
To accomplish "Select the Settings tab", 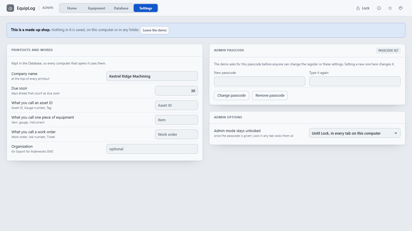I will (146, 8).
